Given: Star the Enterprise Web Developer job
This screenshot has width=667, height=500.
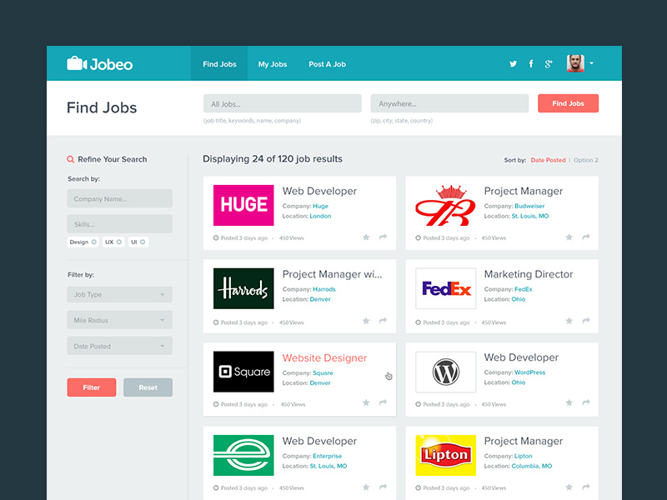Looking at the screenshot, I should coord(366,487).
